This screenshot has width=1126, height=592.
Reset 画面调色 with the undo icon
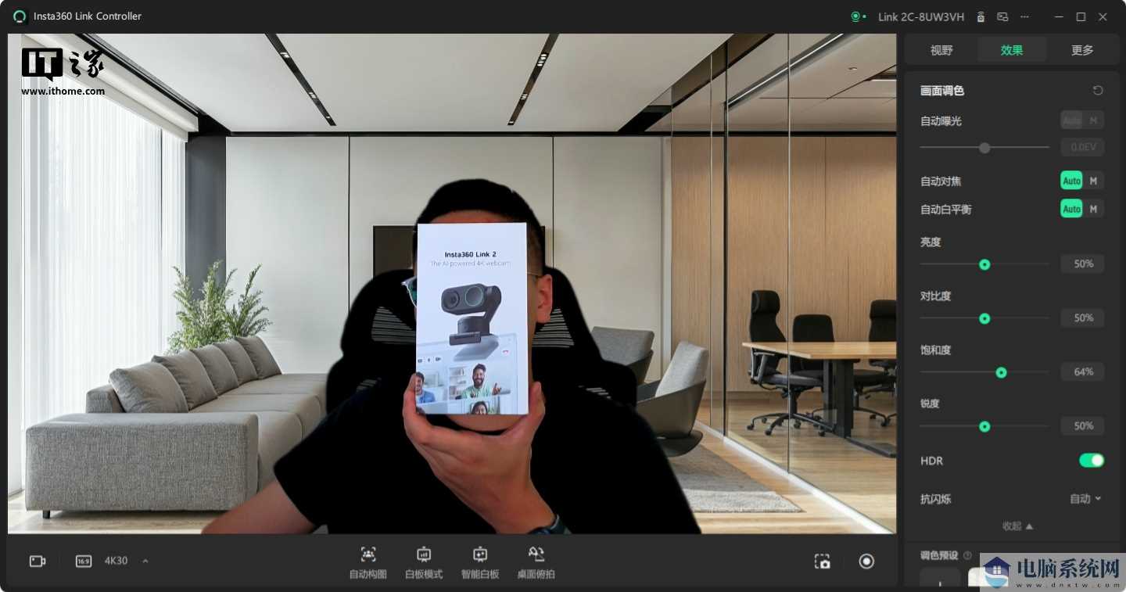(x=1098, y=91)
